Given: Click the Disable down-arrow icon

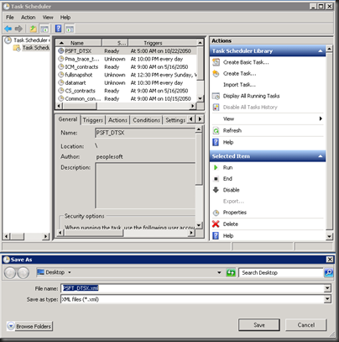Looking at the screenshot, I should click(216, 190).
